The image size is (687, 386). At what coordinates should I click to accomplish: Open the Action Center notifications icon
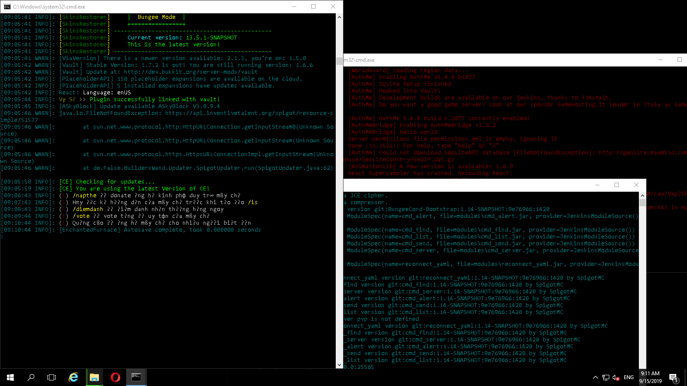tap(673, 377)
